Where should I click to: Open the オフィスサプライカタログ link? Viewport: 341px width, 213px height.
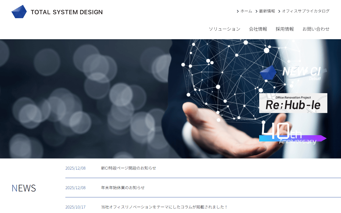pos(306,11)
